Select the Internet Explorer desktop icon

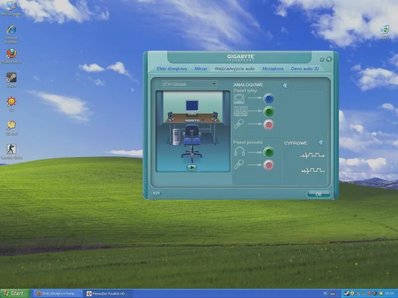pos(11,34)
